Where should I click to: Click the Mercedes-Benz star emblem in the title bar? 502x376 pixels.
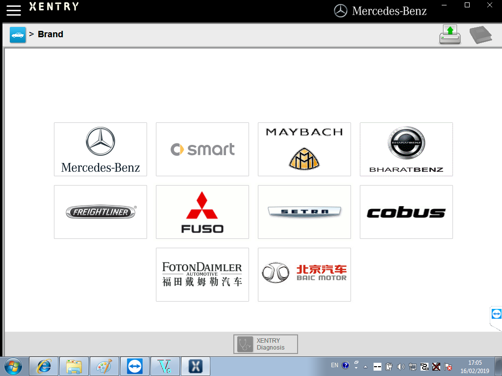[339, 10]
